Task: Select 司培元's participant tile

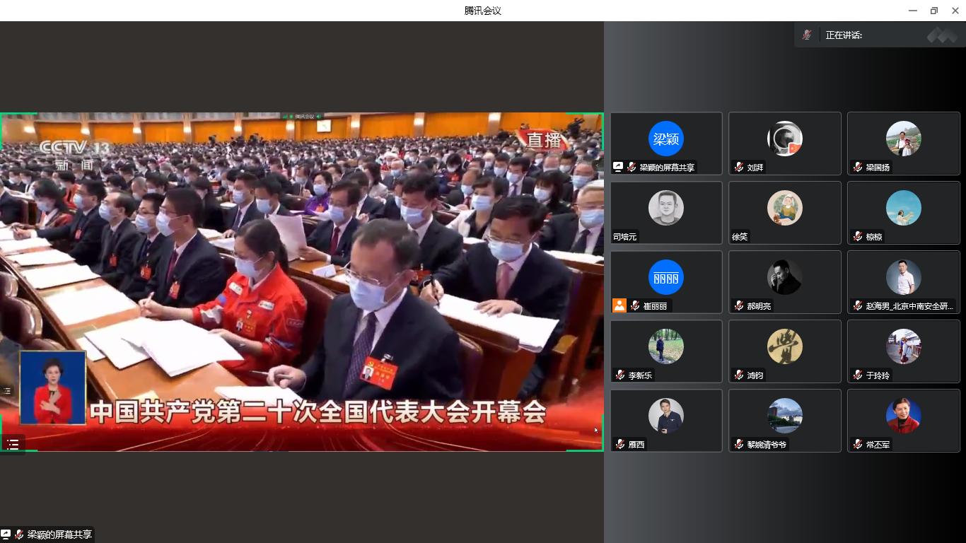Action: [x=666, y=213]
